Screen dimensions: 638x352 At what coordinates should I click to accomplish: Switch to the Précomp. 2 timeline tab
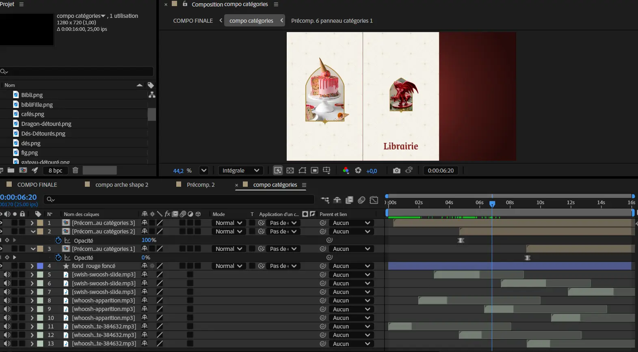tap(201, 185)
